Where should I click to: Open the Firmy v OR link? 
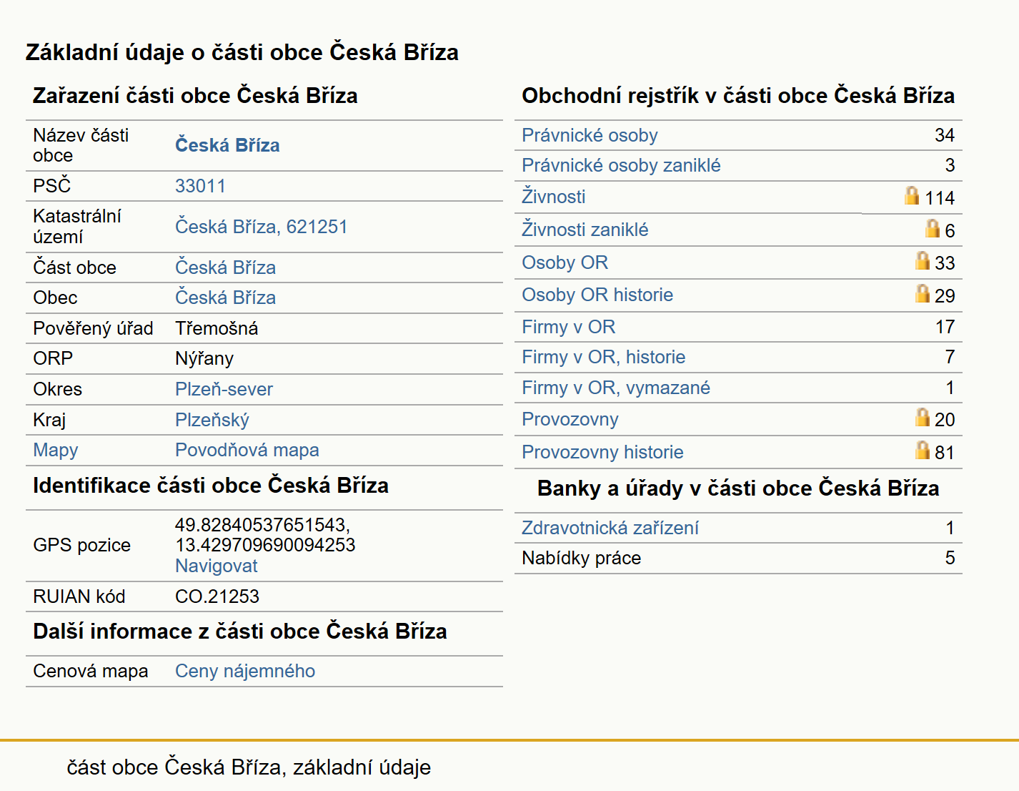point(568,327)
